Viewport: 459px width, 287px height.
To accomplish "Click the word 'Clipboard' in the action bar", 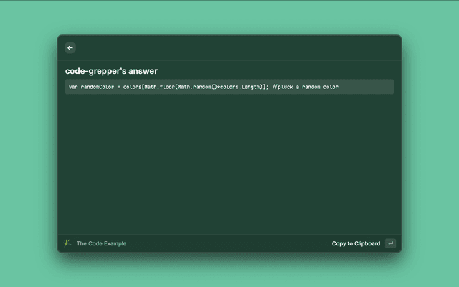I will click(366, 243).
